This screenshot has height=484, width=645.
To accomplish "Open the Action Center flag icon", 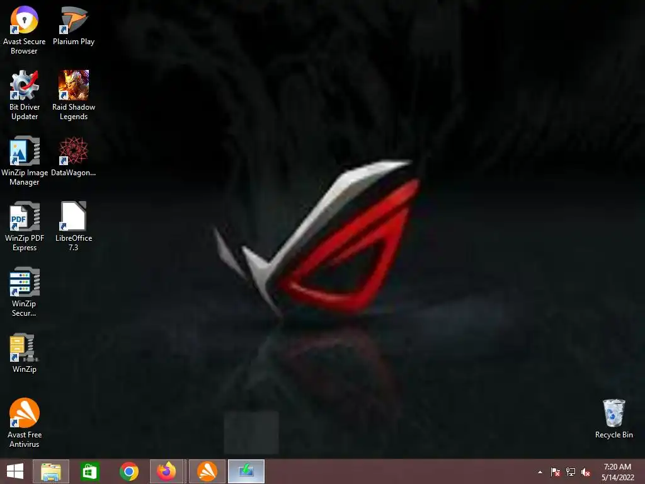I will click(x=556, y=472).
